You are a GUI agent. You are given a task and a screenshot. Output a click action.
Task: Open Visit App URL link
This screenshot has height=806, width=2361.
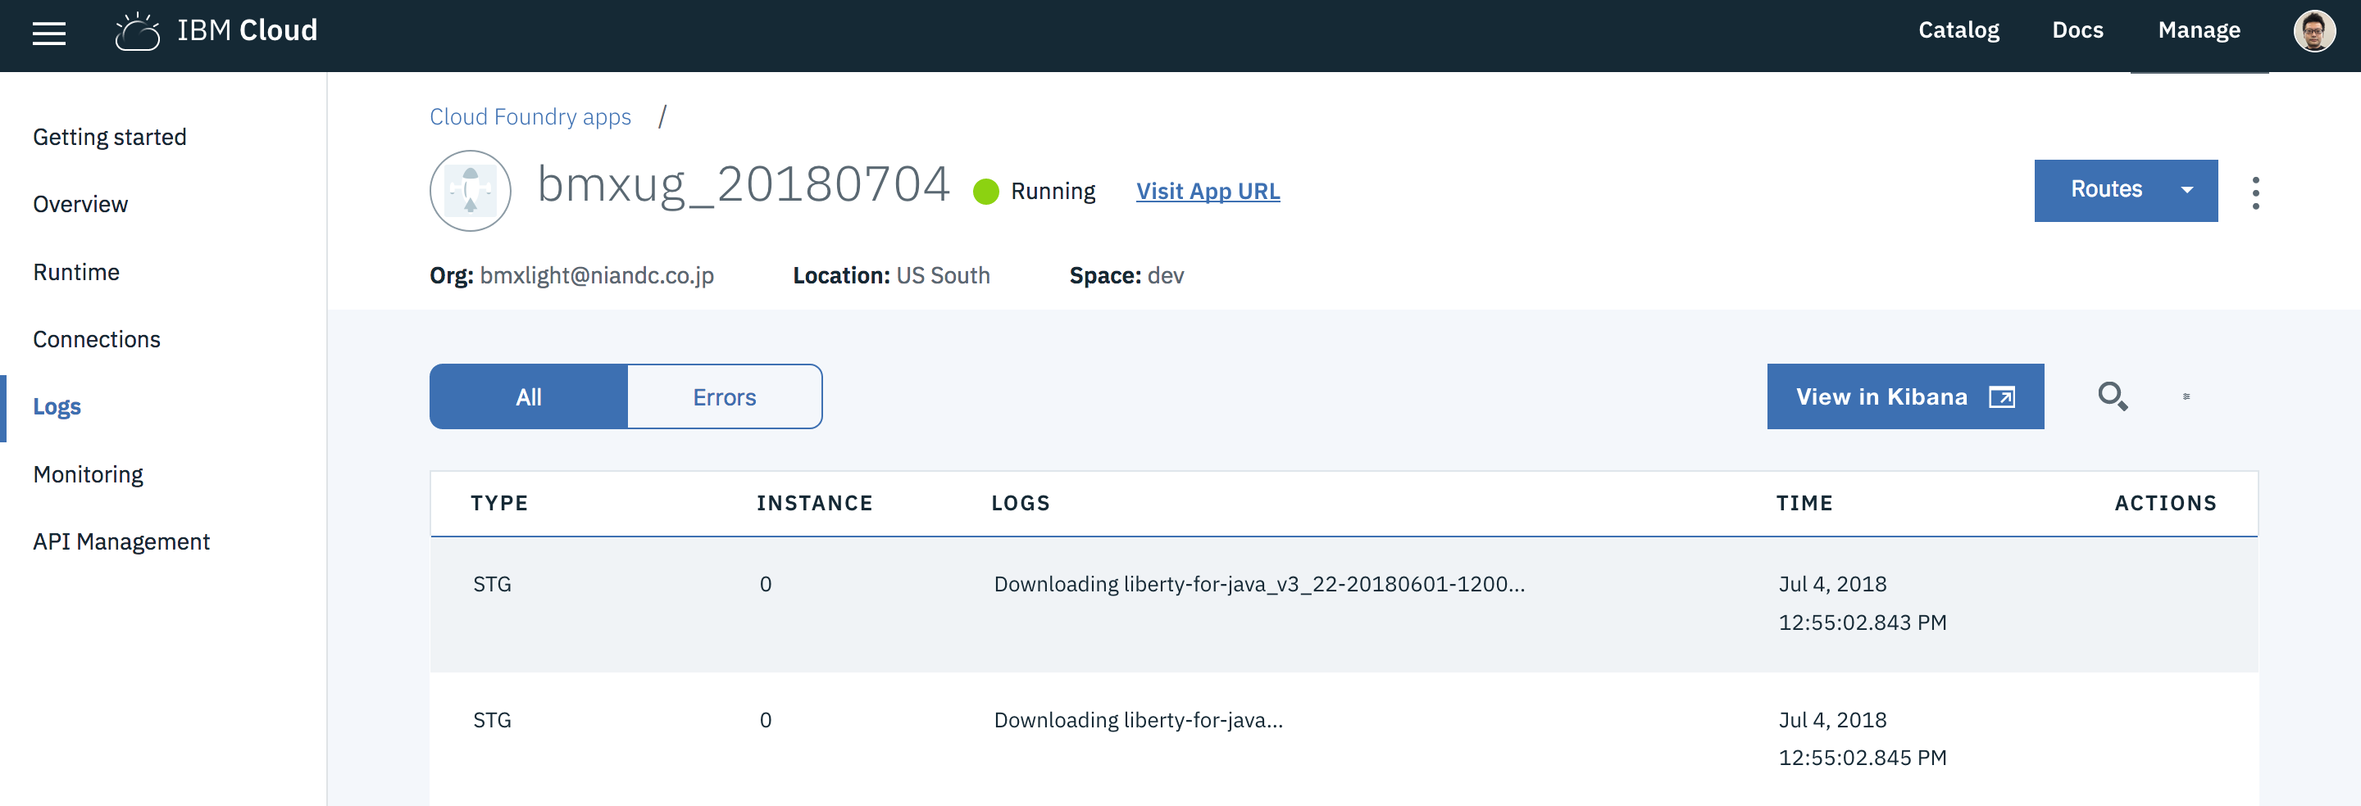(1208, 192)
